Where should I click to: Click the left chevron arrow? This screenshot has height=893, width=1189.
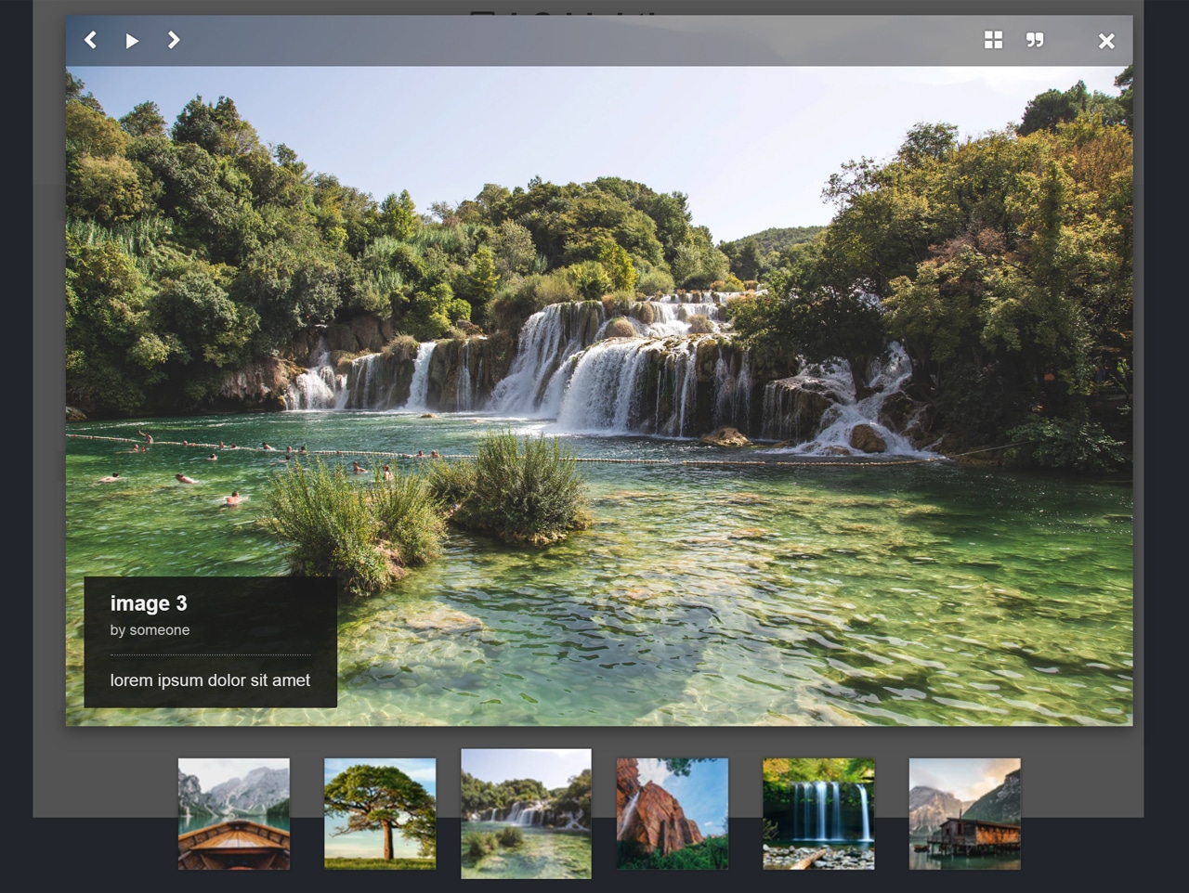[90, 41]
